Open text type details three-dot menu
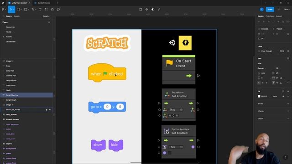The image size is (292, 164). tap(288, 83)
